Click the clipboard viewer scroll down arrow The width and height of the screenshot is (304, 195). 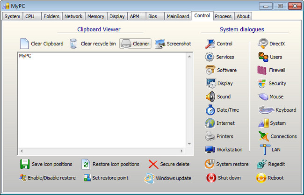coord(189,144)
